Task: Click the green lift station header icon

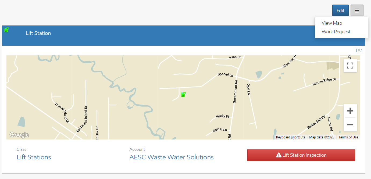Action: [x=7, y=30]
